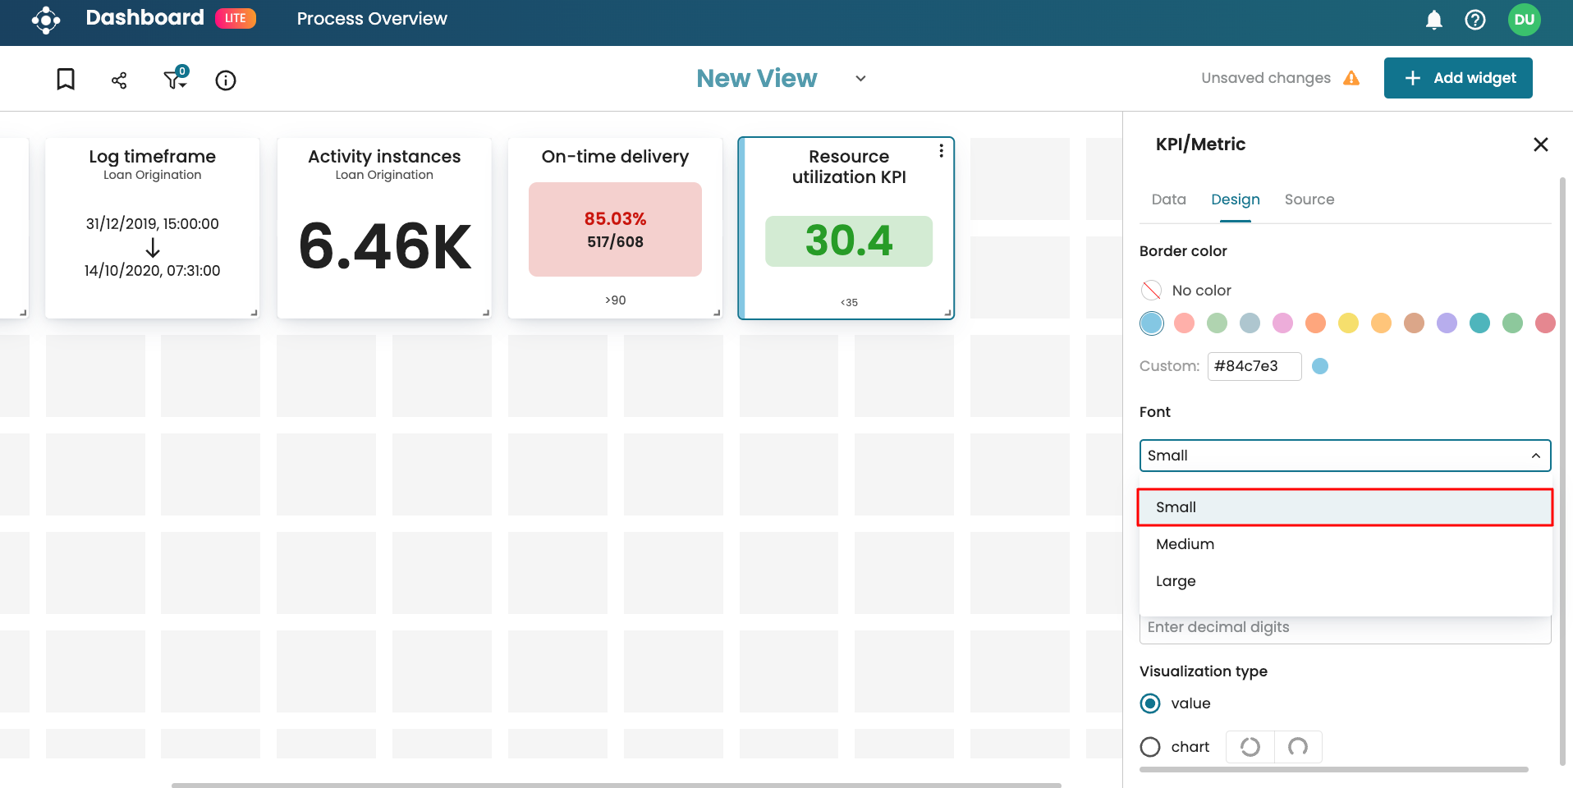The width and height of the screenshot is (1573, 788).
Task: Click the info circle icon
Action: pyautogui.click(x=226, y=80)
